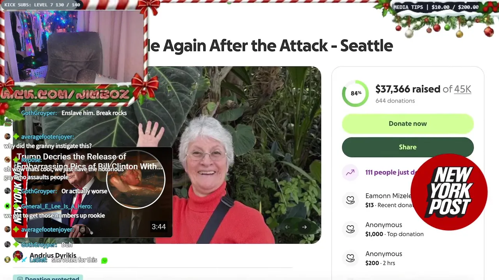Open the Andrius Dyrikis organizer name

coord(53,256)
